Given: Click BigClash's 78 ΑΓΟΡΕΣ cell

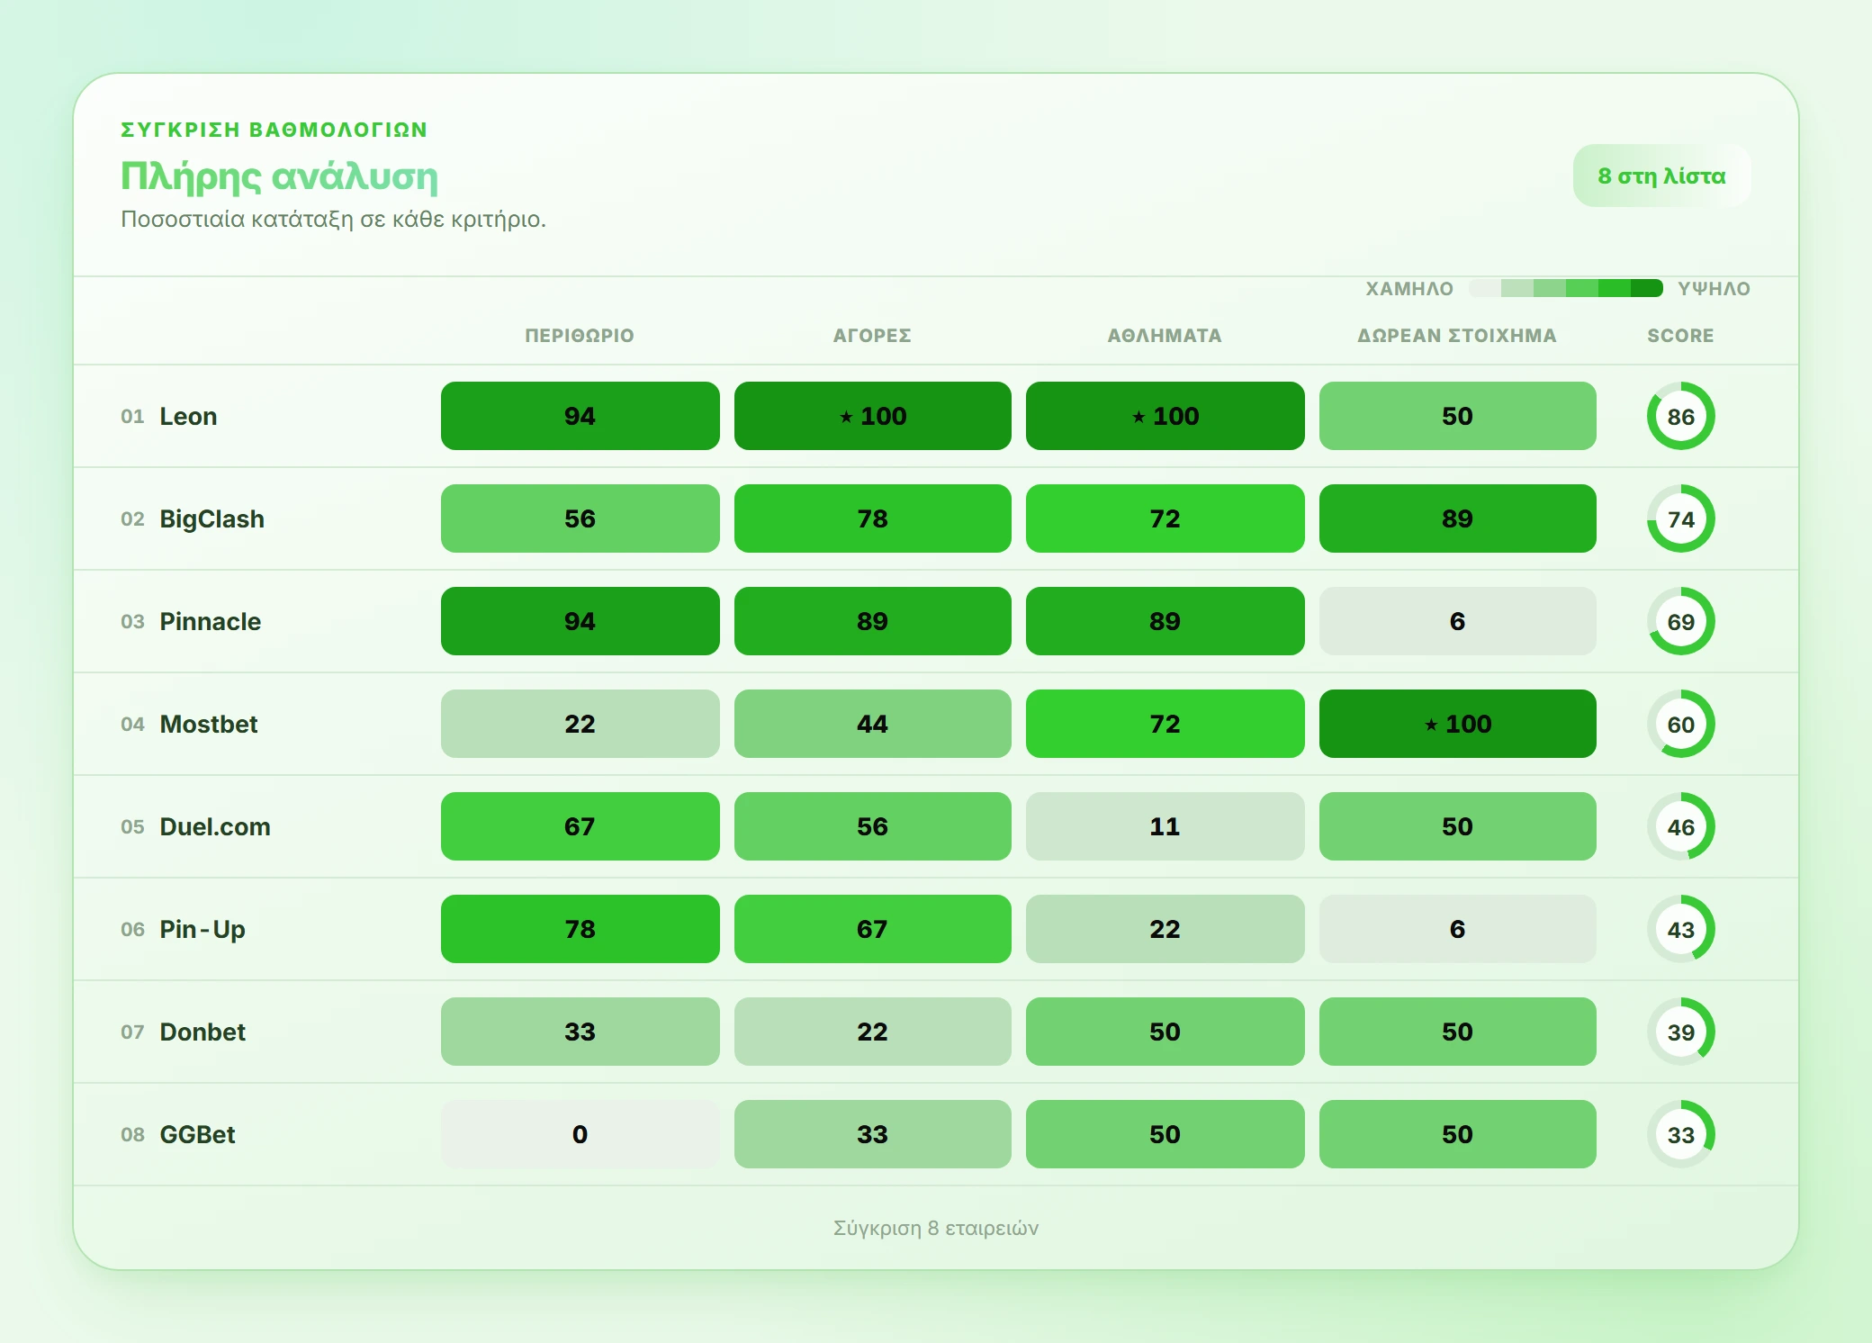Looking at the screenshot, I should 872,518.
